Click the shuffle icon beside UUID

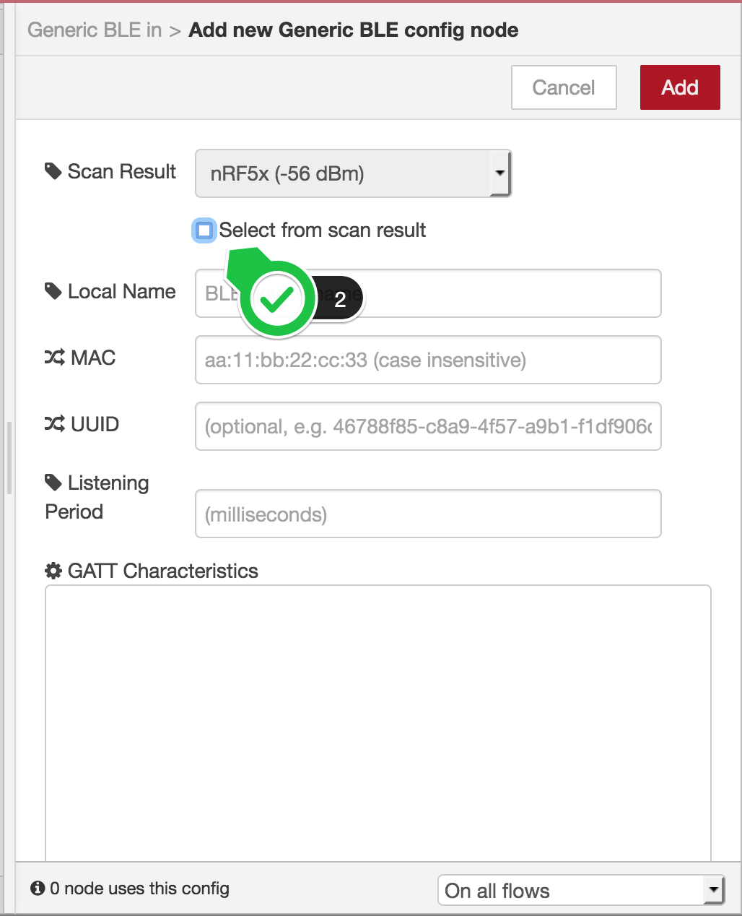tap(54, 424)
